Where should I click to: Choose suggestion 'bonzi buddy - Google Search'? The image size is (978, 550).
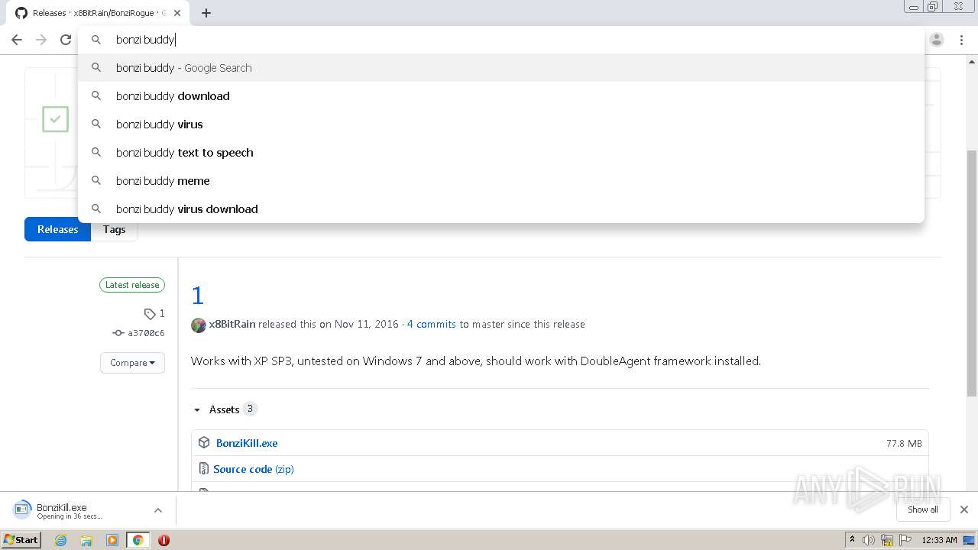[500, 68]
